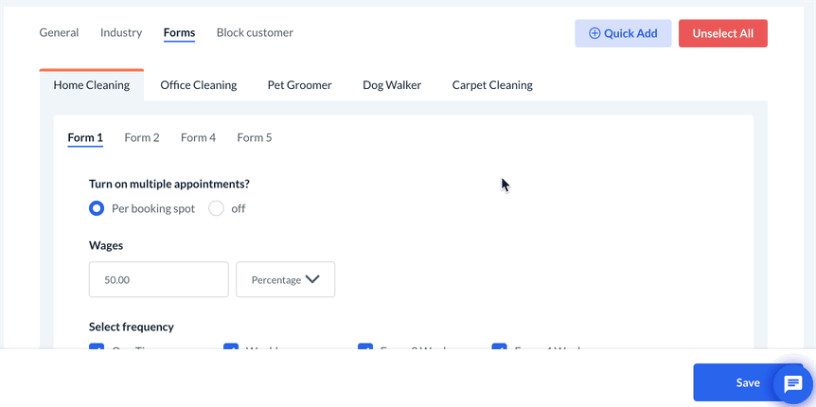Click the Wages amount input field
816x407 pixels.
click(x=158, y=279)
